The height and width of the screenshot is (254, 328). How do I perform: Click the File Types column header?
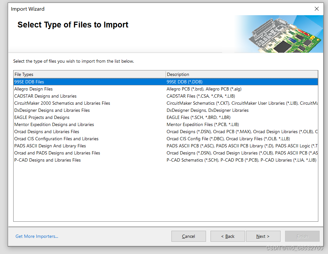pos(89,74)
